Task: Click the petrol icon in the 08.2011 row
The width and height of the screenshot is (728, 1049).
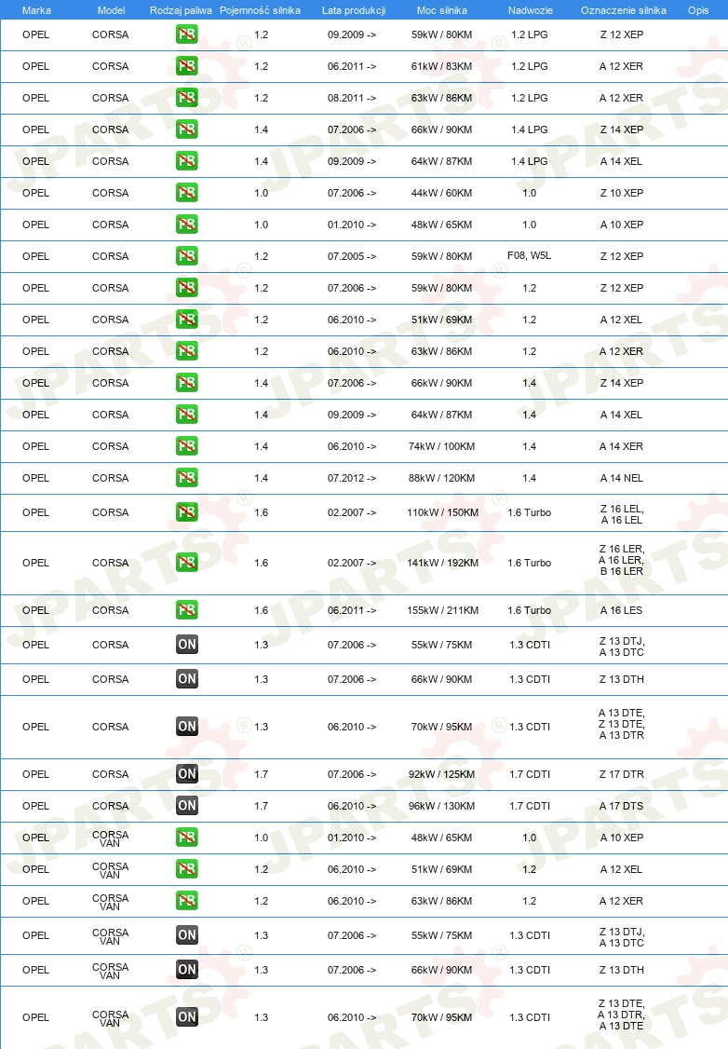Action: click(x=186, y=98)
